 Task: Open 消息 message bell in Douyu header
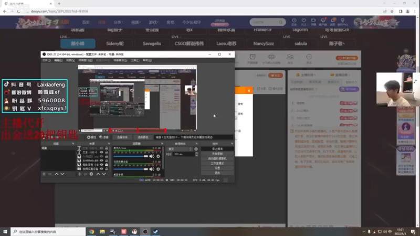pyautogui.click(x=333, y=22)
